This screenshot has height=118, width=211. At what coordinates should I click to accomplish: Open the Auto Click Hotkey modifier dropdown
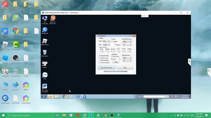point(127,42)
